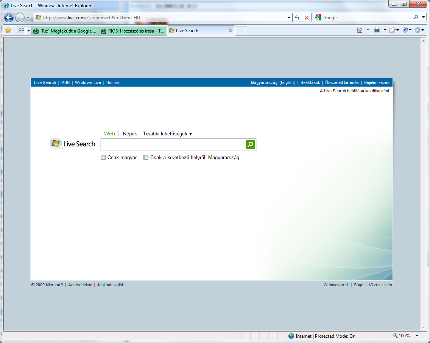Expand the tab list dropdown arrow

click(x=28, y=31)
